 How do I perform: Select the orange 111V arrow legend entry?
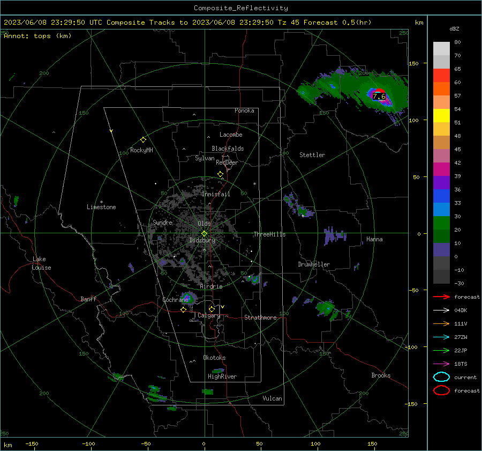[x=441, y=323]
